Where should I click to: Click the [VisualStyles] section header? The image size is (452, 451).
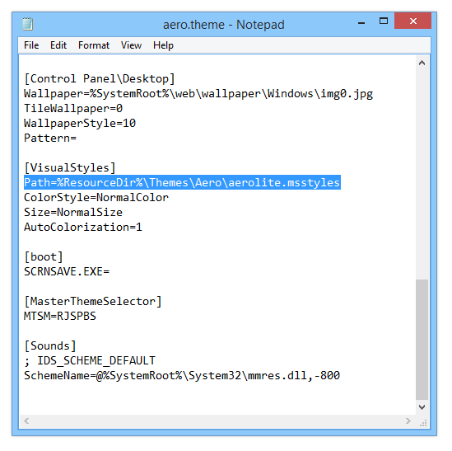click(x=70, y=167)
